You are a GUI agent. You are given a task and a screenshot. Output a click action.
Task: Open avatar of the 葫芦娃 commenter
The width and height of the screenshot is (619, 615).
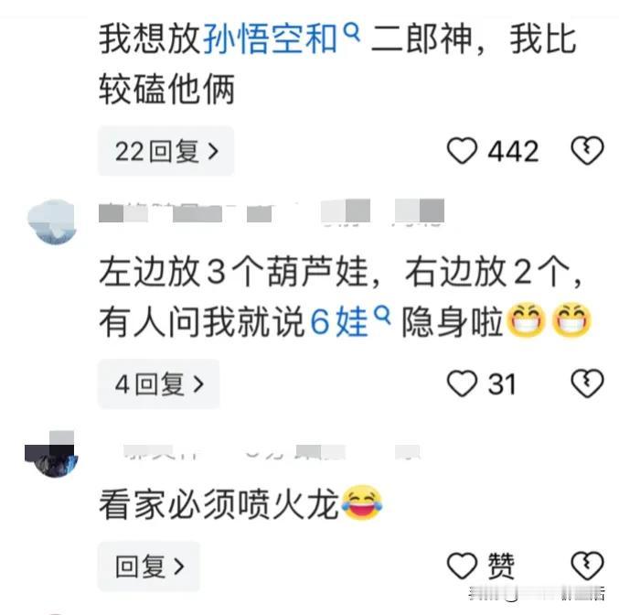[x=52, y=221]
